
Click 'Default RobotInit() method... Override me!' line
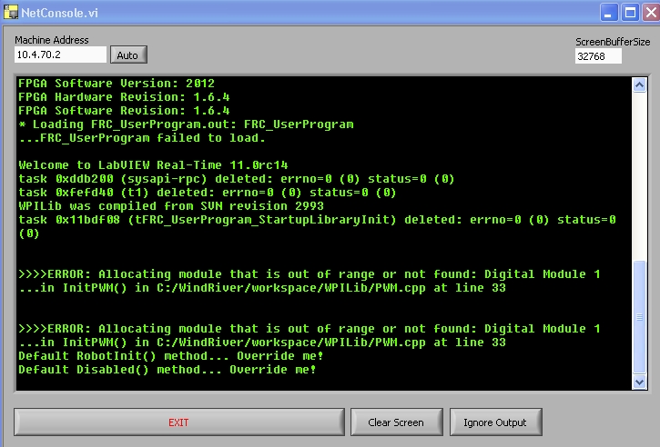pyautogui.click(x=171, y=356)
